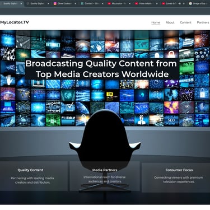Click 'International reach for diverse audiences' text
This screenshot has width=210, height=210.
click(x=105, y=179)
